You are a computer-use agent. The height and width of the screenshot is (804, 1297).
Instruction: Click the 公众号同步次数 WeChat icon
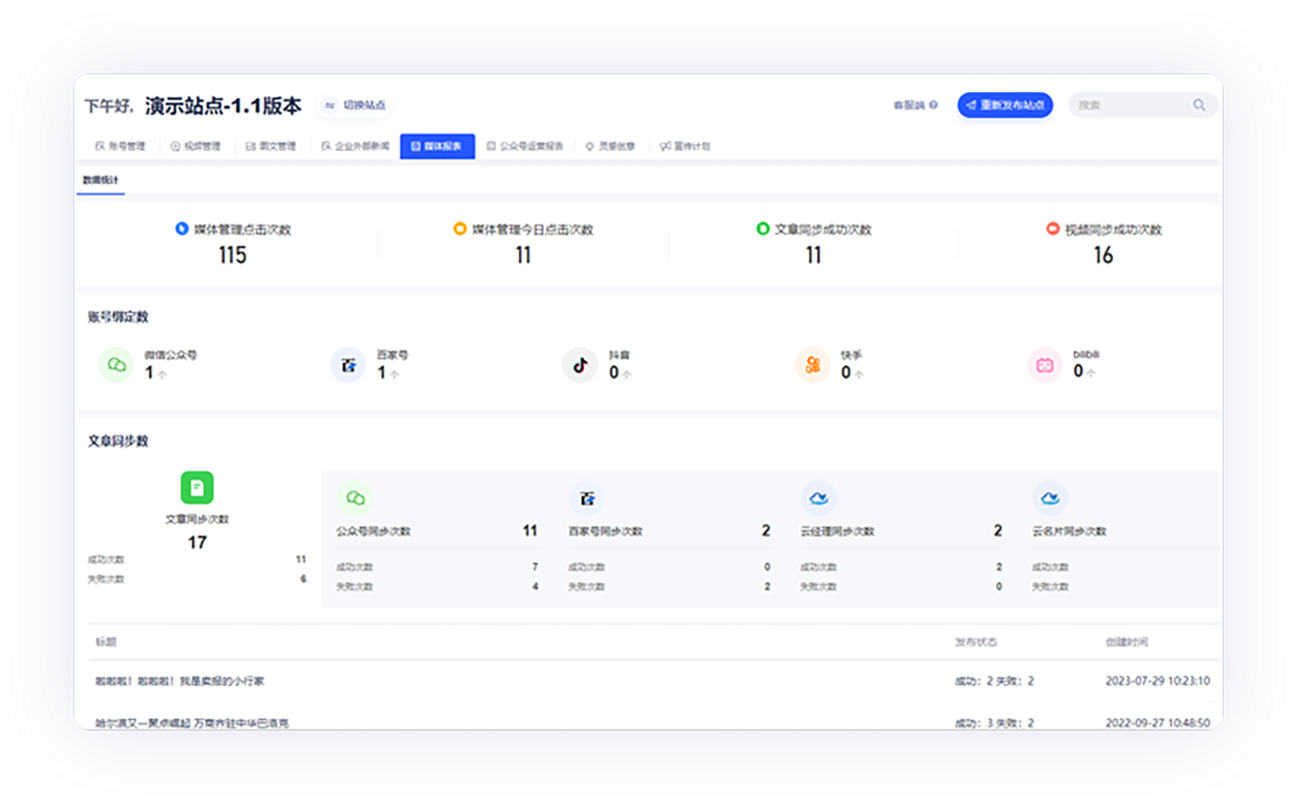click(x=355, y=498)
